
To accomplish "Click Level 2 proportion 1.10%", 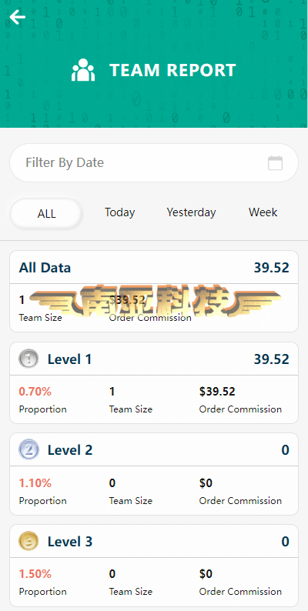I will tap(35, 483).
